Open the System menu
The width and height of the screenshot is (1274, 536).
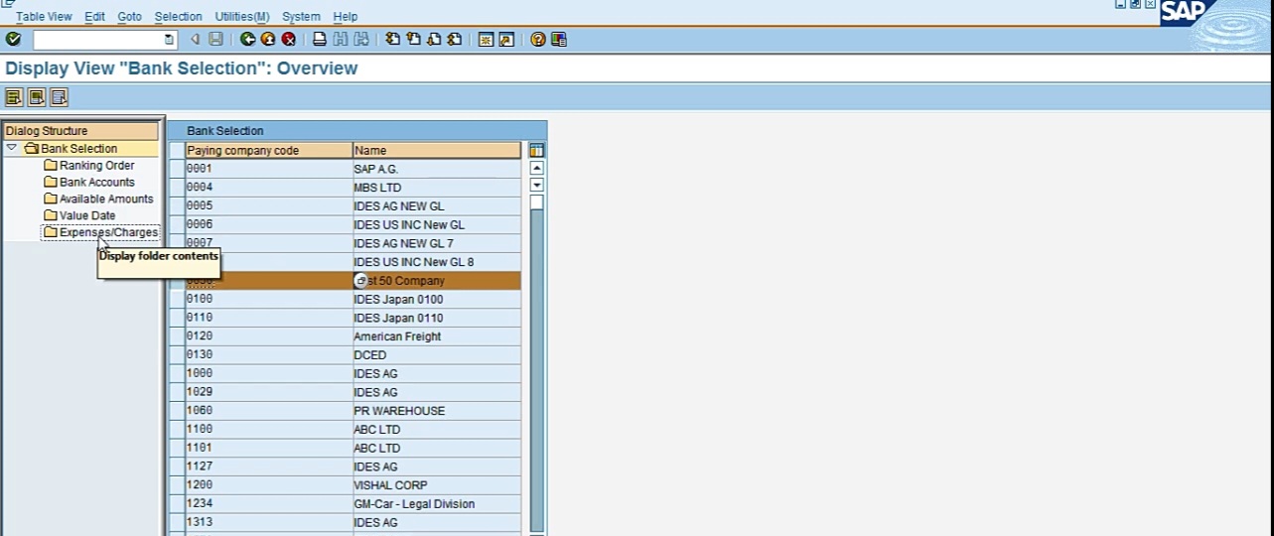(301, 17)
